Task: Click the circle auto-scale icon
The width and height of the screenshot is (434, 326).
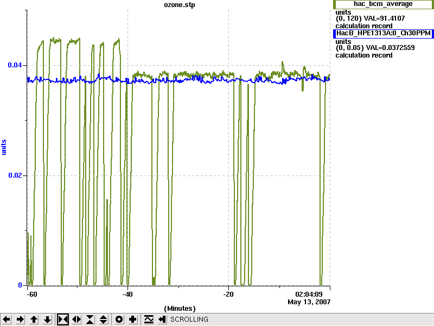Action: coord(119,319)
